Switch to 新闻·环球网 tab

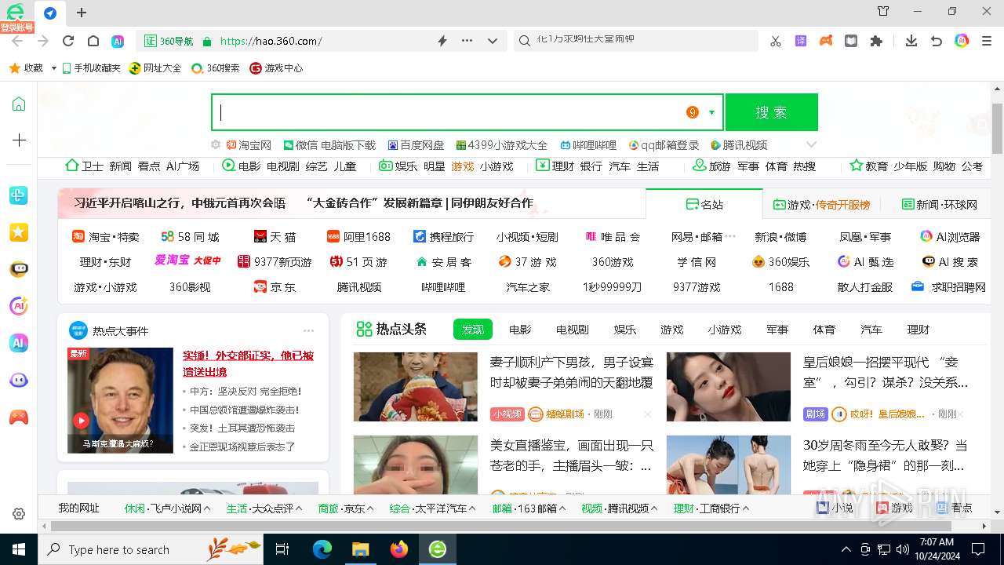coord(940,204)
